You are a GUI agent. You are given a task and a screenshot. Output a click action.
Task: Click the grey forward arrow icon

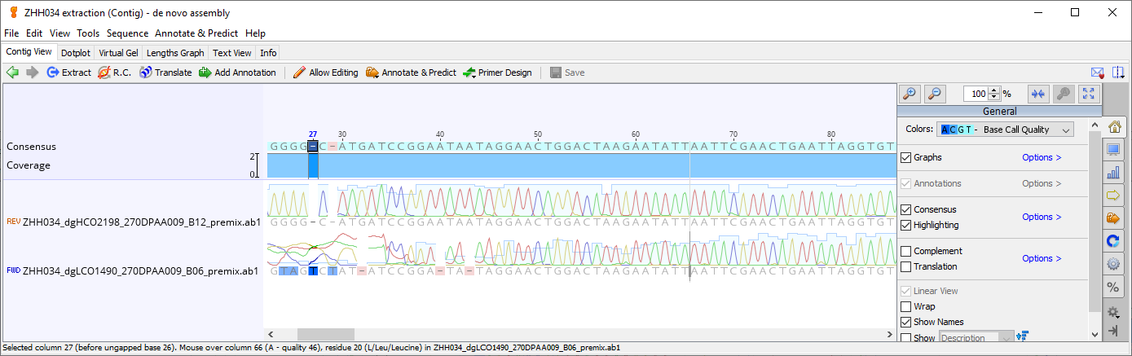pyautogui.click(x=33, y=73)
